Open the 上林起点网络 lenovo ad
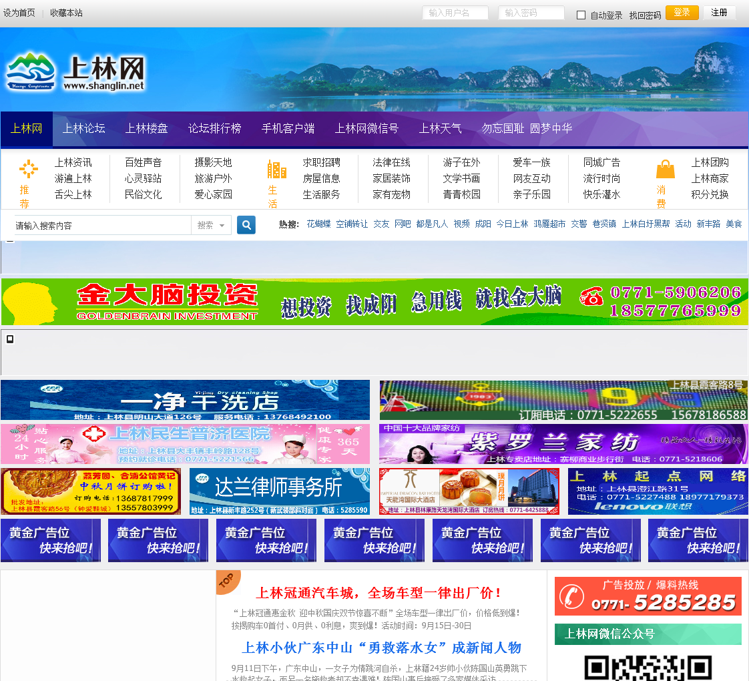The width and height of the screenshot is (749, 681). coord(658,491)
